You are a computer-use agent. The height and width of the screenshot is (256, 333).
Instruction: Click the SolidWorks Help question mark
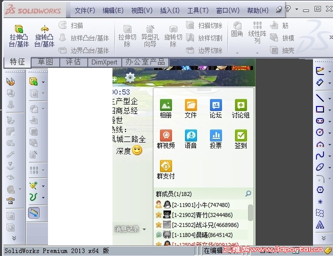[288, 8]
